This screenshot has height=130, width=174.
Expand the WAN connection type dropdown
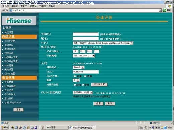click(x=91, y=92)
